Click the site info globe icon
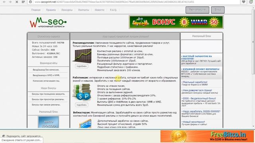Viewport: 255px width, 143px height. pyautogui.click(x=30, y=2)
